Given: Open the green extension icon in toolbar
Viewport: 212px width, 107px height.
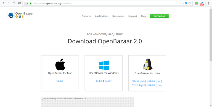Looking at the screenshot, I should pyautogui.click(x=197, y=3).
